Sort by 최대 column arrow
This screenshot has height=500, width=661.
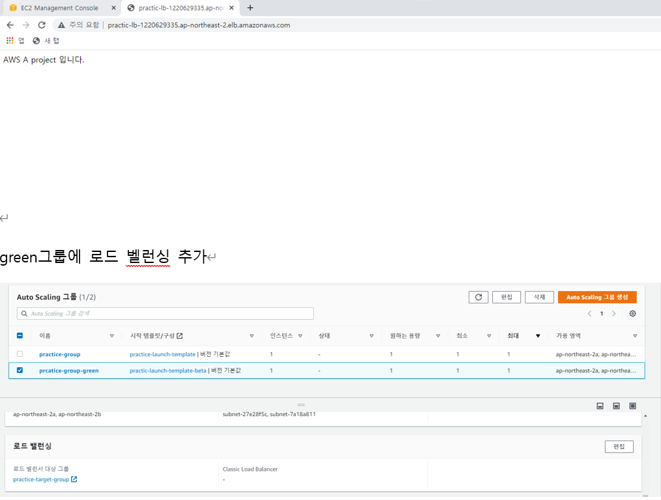[x=538, y=336]
